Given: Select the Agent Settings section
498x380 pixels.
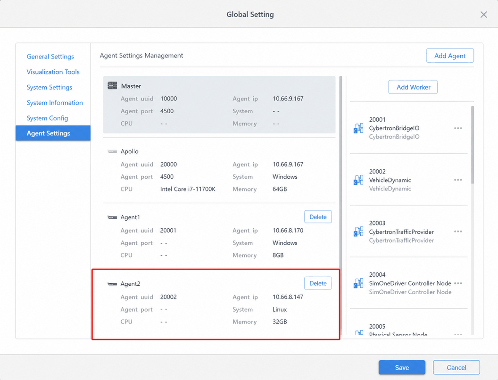Looking at the screenshot, I should pos(53,133).
